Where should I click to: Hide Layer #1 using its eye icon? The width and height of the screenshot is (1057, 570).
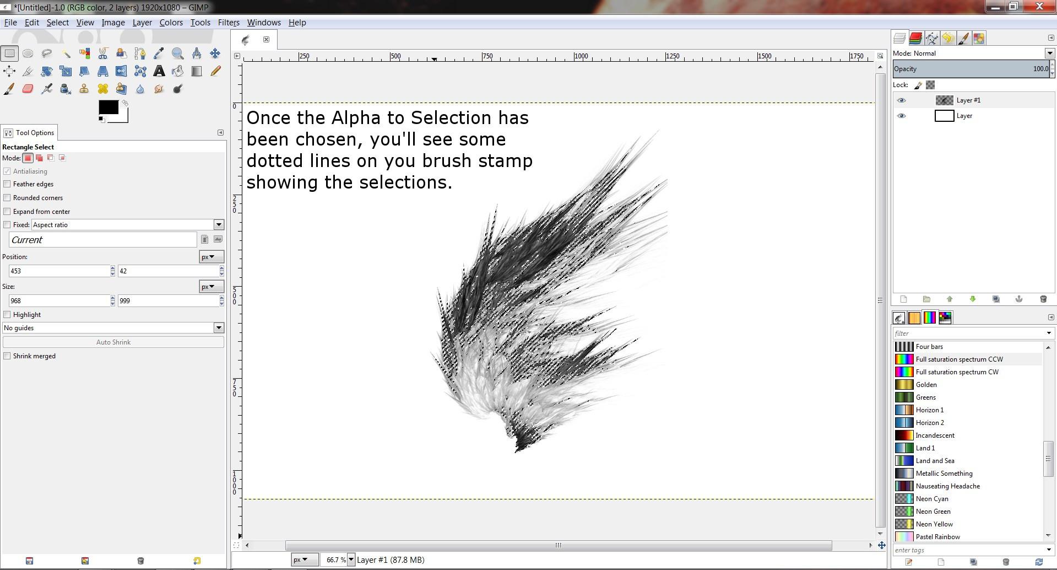point(902,100)
